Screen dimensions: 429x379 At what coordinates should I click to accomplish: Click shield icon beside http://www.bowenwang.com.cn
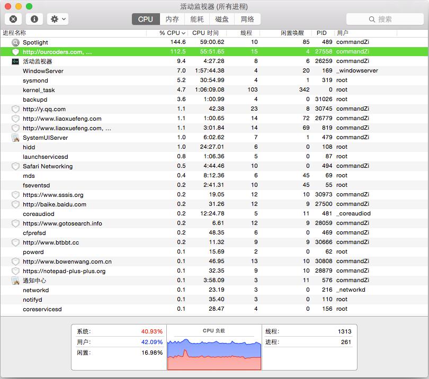click(x=15, y=261)
